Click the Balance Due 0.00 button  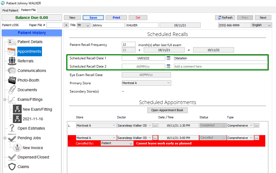pos(32,18)
